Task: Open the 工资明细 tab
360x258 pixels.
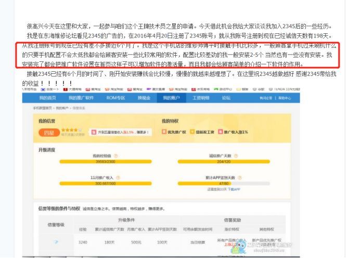Action: tap(201, 98)
